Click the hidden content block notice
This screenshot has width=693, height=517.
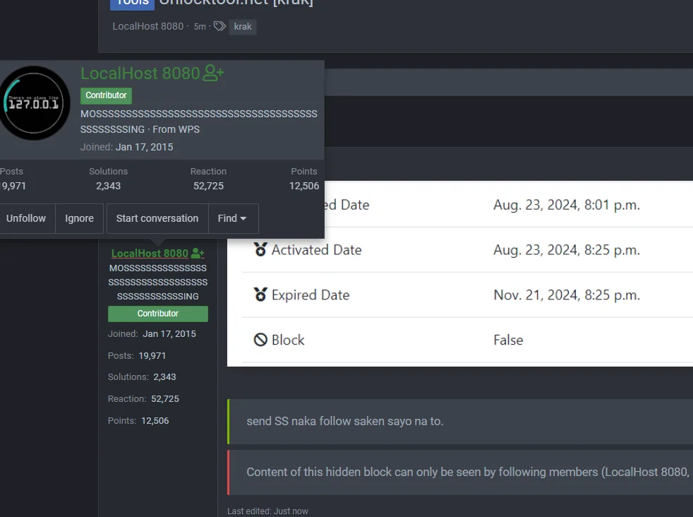point(460,473)
